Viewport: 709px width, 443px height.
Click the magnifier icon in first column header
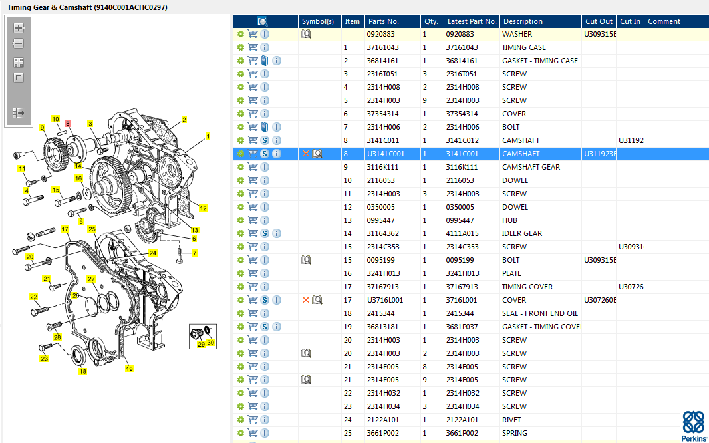point(263,21)
